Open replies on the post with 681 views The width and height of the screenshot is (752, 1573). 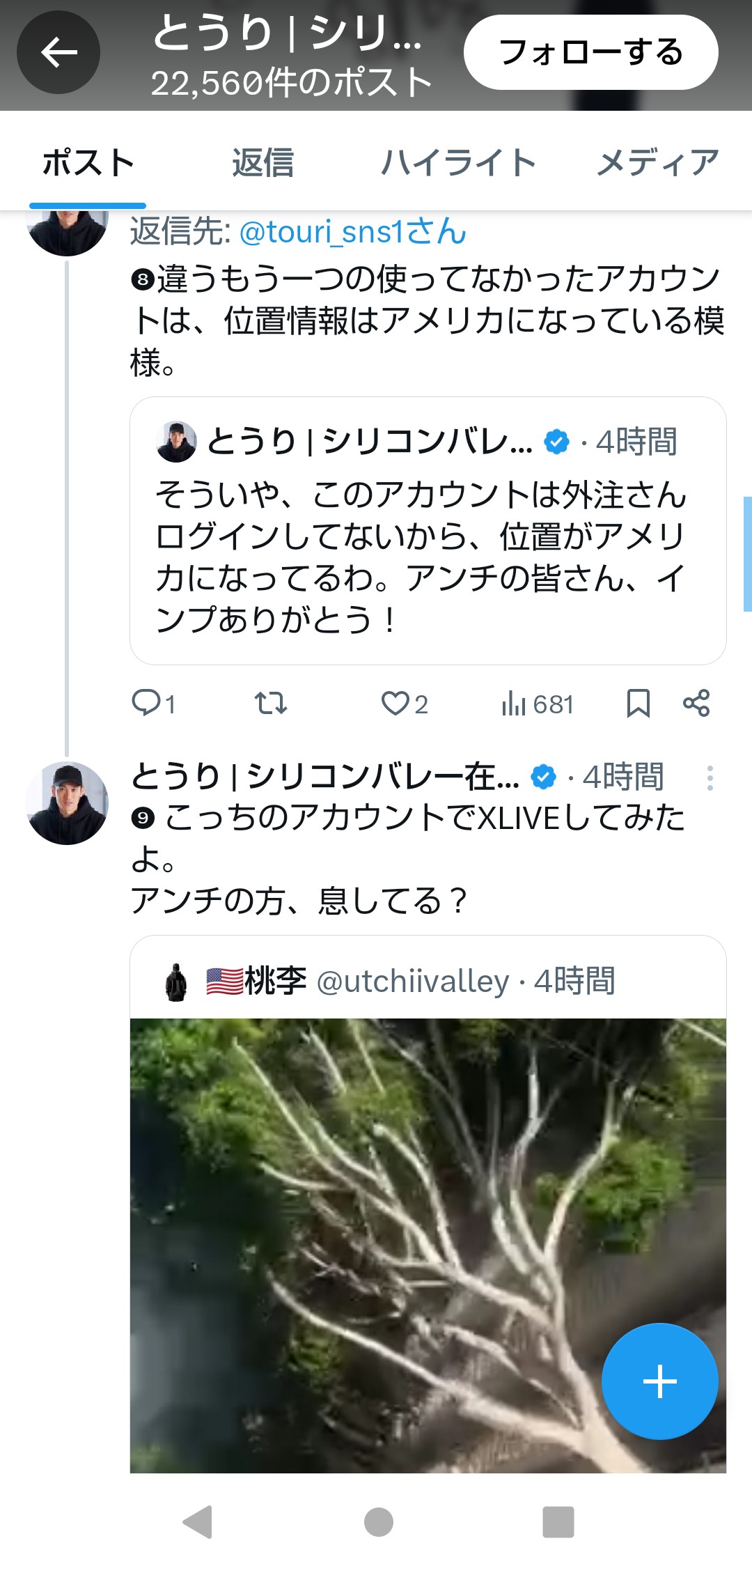click(147, 703)
